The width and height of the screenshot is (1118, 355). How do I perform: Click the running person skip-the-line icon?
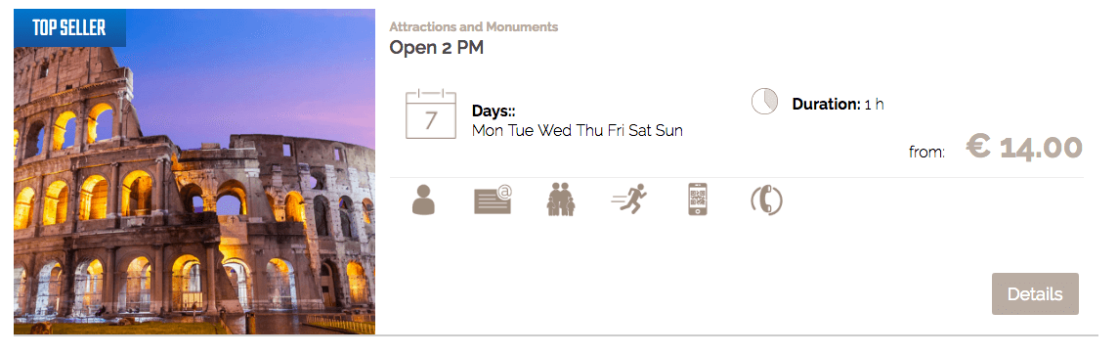[629, 200]
